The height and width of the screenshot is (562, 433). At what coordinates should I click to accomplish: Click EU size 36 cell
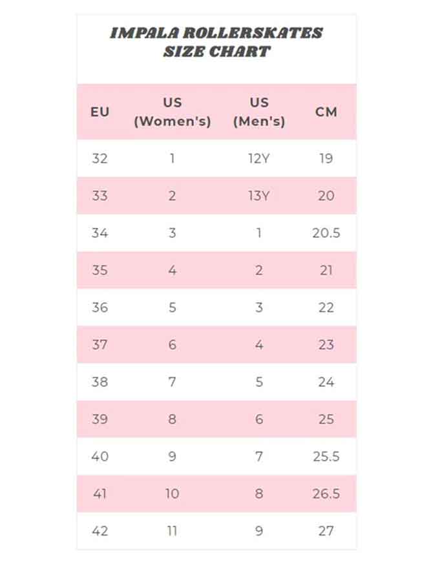click(x=100, y=307)
